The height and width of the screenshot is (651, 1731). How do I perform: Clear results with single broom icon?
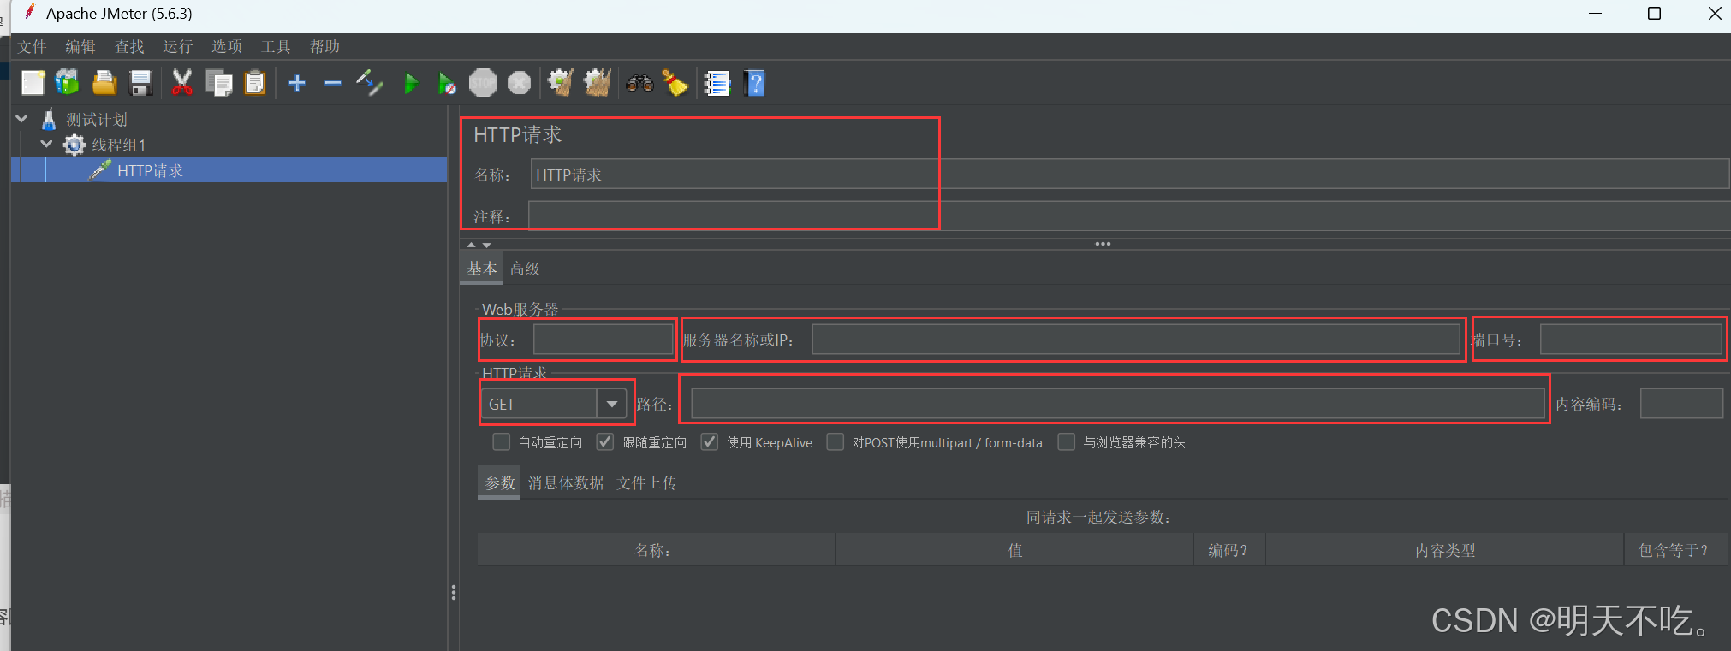click(561, 83)
